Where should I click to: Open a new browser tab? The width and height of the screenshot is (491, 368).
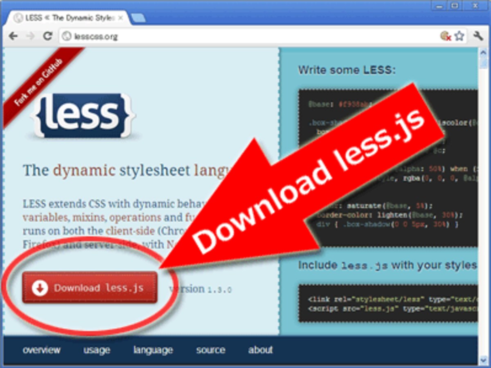click(x=139, y=18)
